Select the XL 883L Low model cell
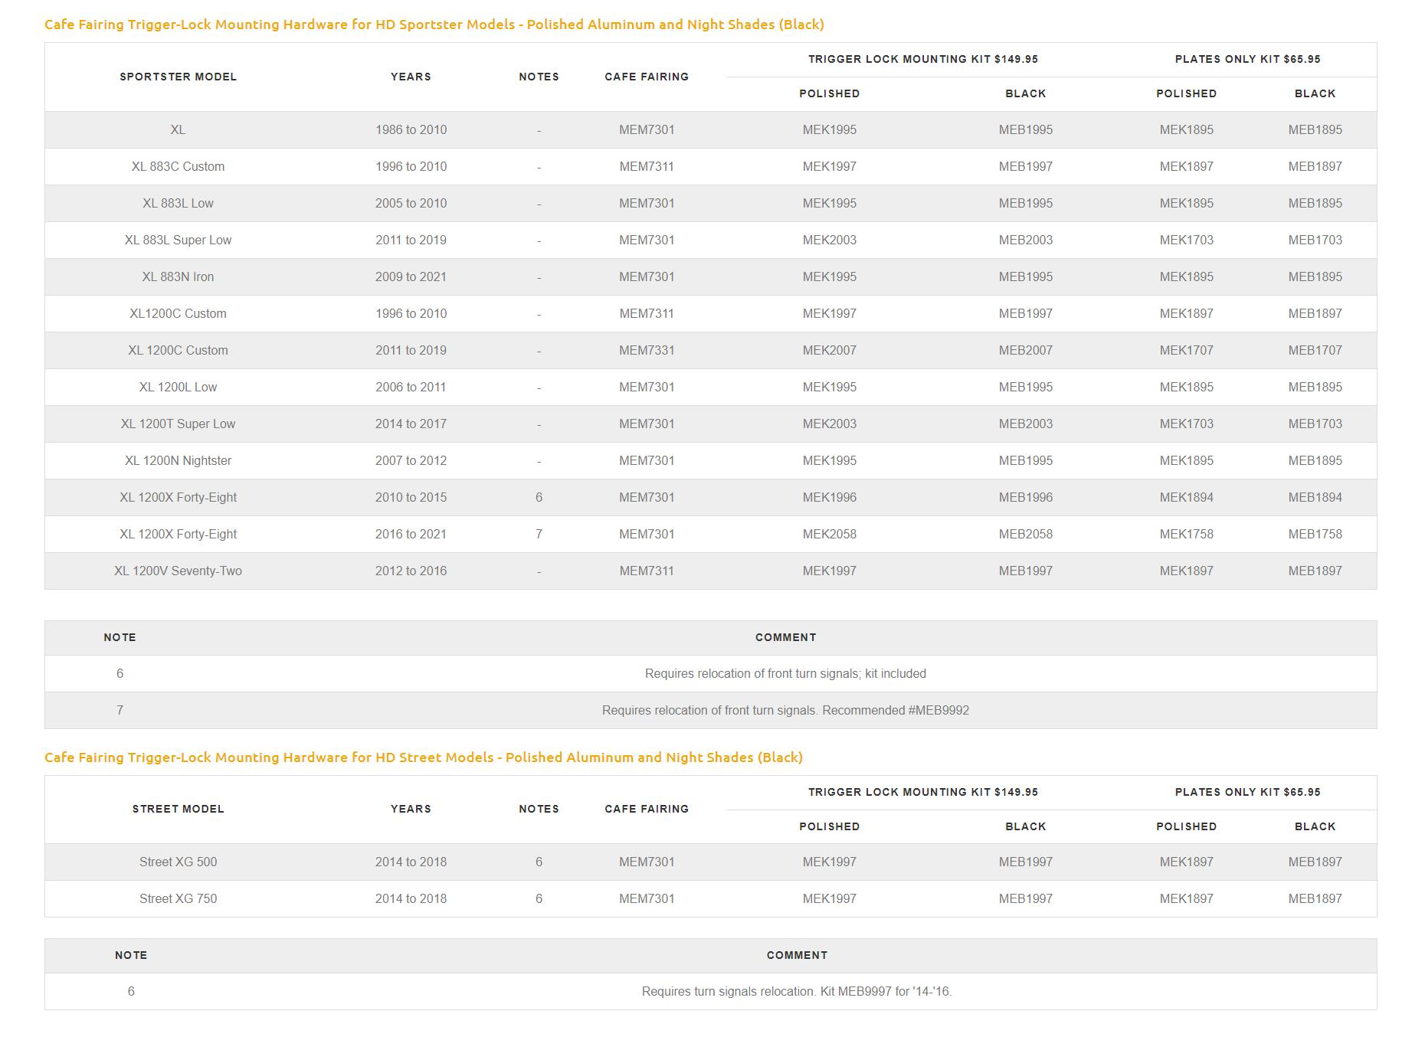Image resolution: width=1425 pixels, height=1060 pixels. click(178, 203)
